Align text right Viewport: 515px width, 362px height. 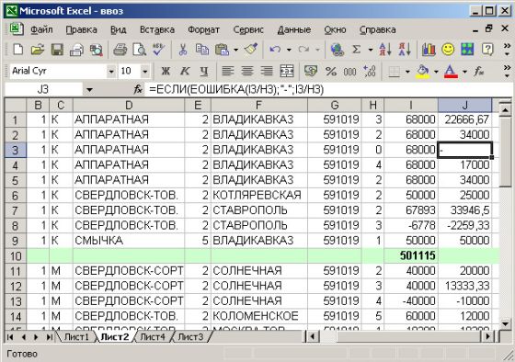click(267, 71)
